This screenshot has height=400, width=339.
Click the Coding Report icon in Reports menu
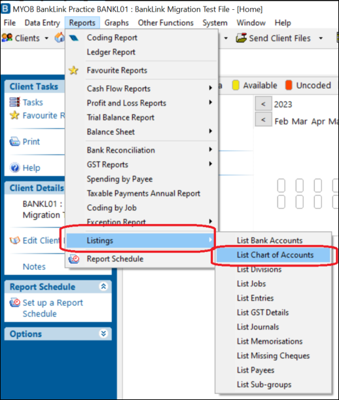tap(74, 38)
